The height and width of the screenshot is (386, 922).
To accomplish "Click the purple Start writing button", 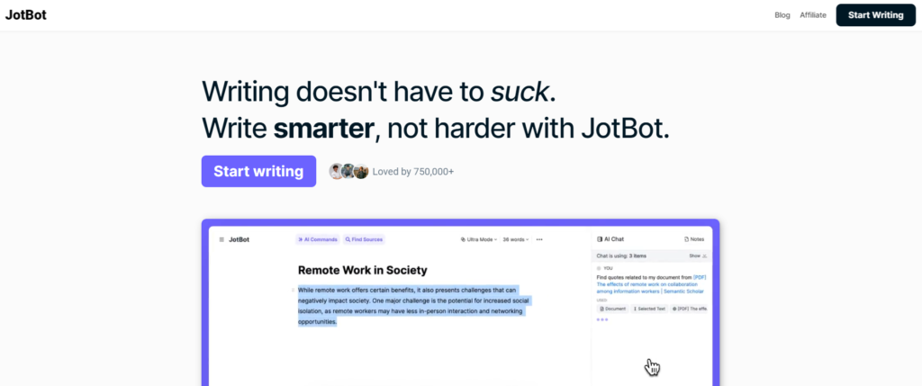I will [x=258, y=171].
